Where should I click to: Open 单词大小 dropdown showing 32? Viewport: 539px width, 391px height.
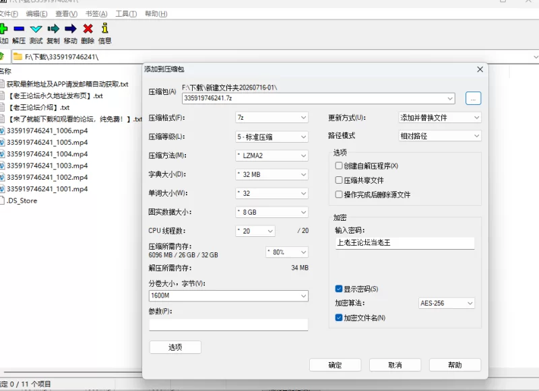pyautogui.click(x=272, y=193)
